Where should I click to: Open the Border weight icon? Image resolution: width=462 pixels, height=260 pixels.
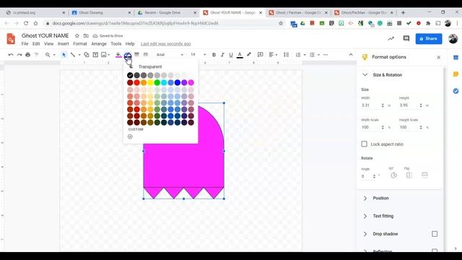click(x=136, y=55)
